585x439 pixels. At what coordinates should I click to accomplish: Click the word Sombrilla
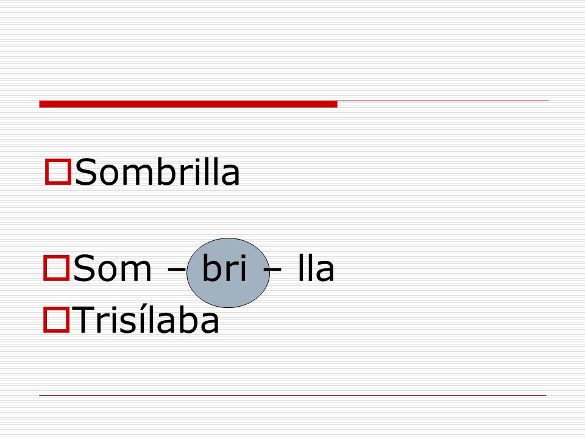coord(157,172)
